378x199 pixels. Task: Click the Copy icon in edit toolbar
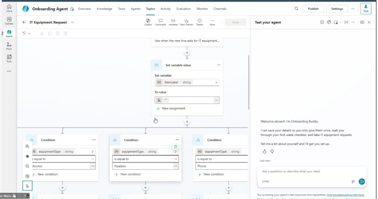[50, 33]
